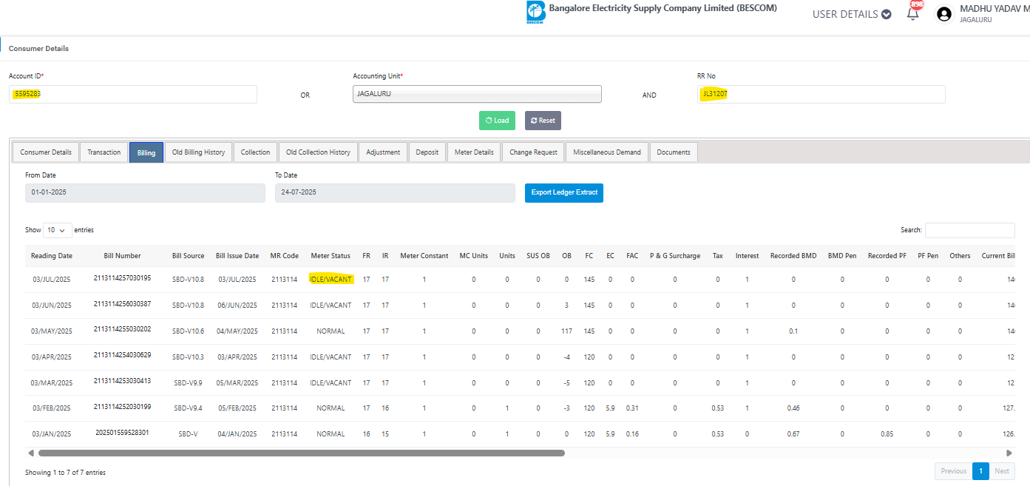Click bill number 2113114256030387
The height and width of the screenshot is (486, 1030).
tap(122, 304)
